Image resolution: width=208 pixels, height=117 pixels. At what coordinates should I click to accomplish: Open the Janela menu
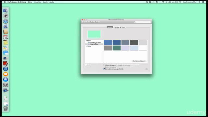coord(45,2)
